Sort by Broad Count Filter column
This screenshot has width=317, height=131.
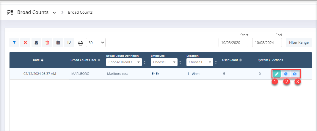[x=99, y=60]
